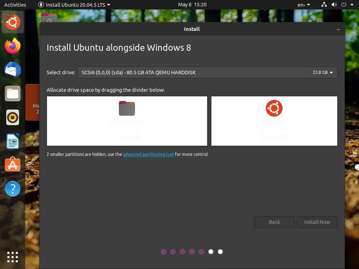The image size is (359, 269).
Task: Minimize the Install window
Action: [338, 29]
